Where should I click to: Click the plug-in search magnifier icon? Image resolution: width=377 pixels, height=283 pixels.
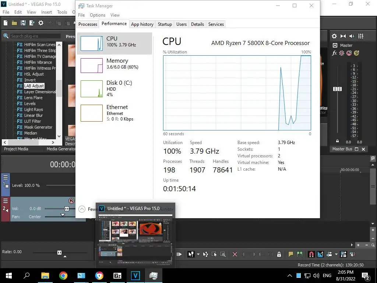tap(6, 36)
